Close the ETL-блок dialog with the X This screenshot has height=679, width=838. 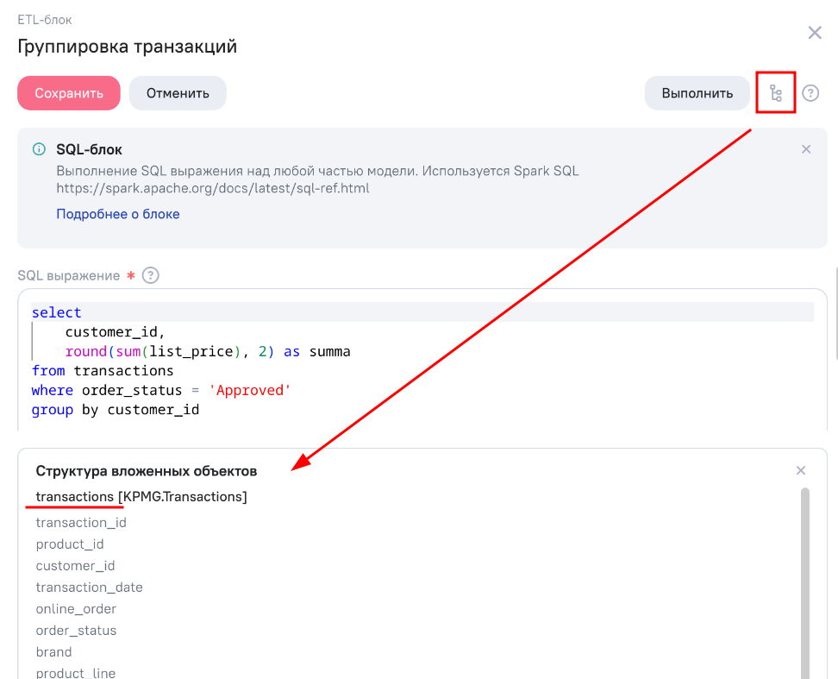(x=815, y=33)
